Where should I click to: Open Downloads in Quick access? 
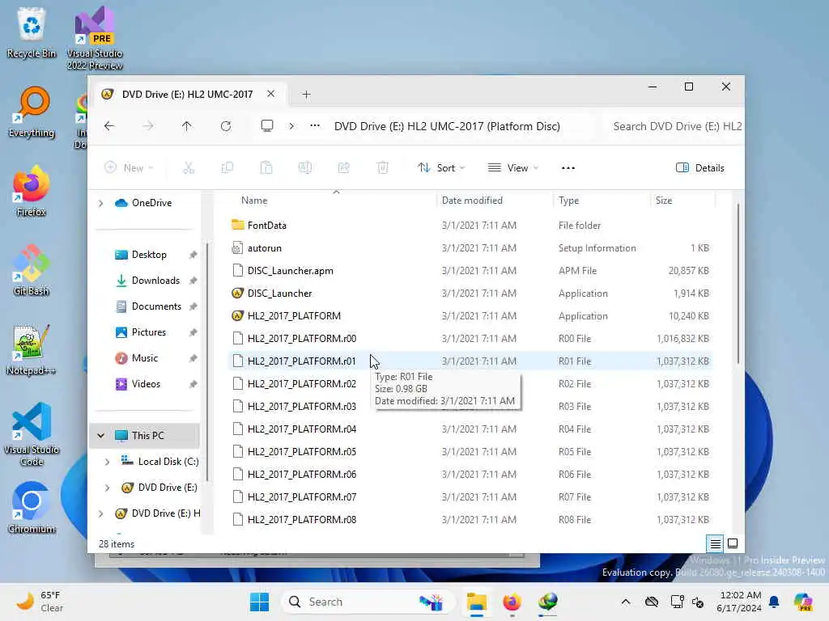pos(155,281)
